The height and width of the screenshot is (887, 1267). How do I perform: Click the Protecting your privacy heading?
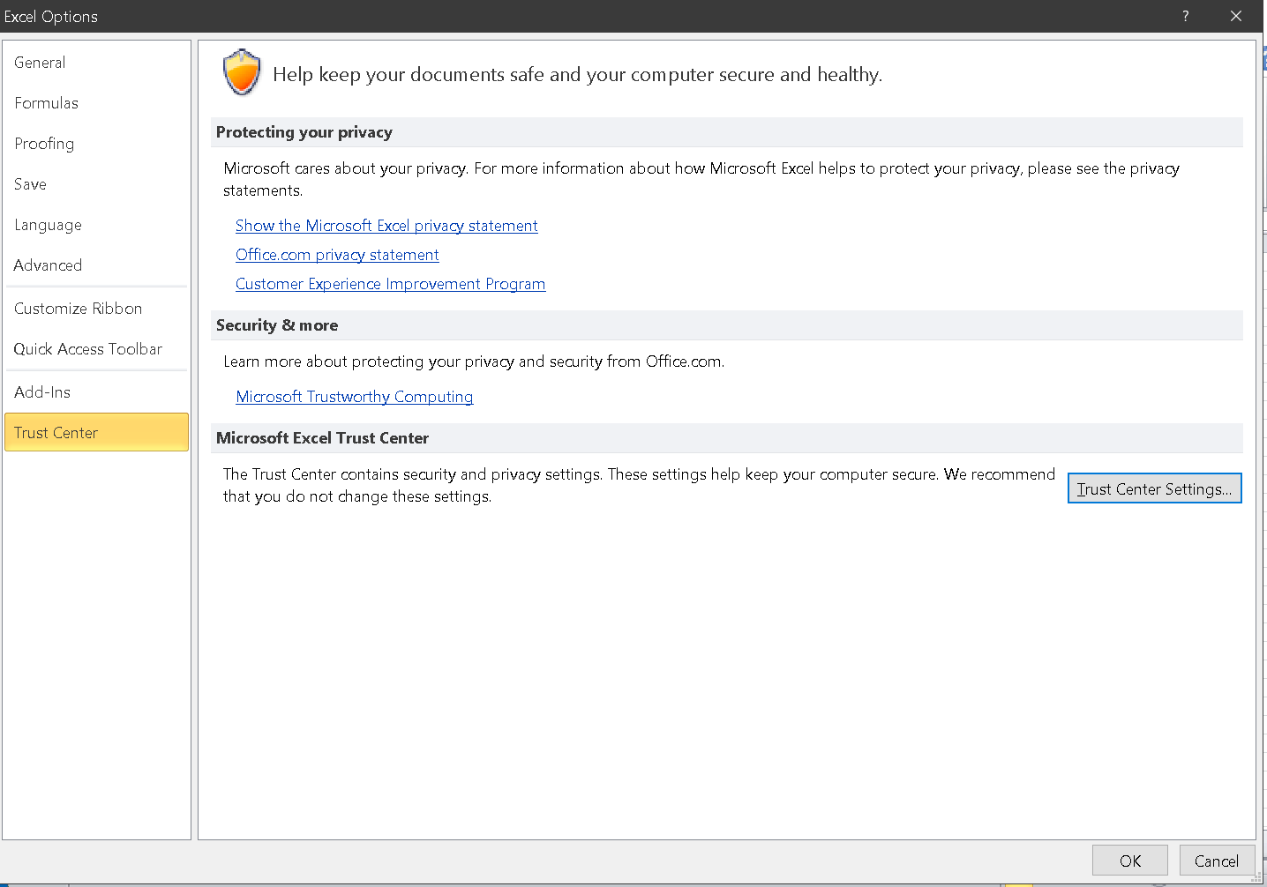click(x=304, y=132)
